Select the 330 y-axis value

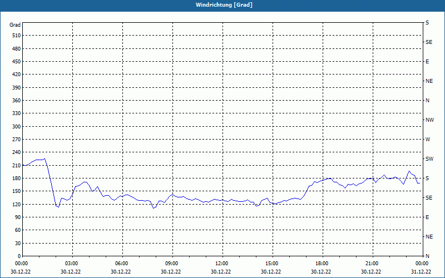click(17, 113)
